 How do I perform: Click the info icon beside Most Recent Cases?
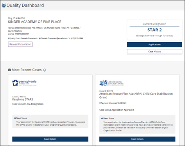(x=45, y=70)
